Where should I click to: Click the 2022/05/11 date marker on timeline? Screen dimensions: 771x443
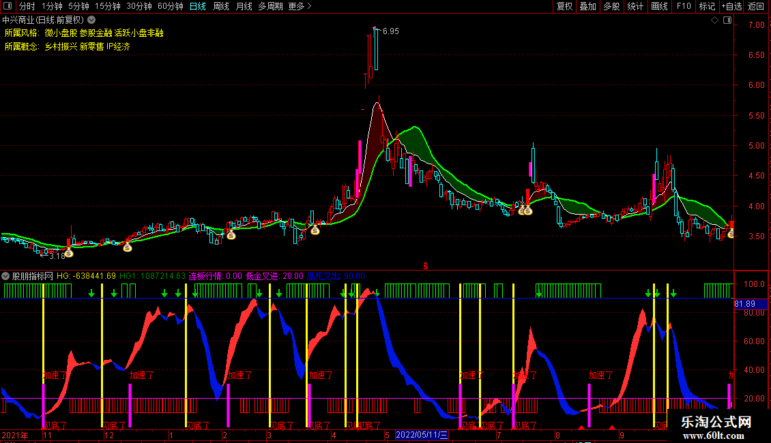point(422,434)
